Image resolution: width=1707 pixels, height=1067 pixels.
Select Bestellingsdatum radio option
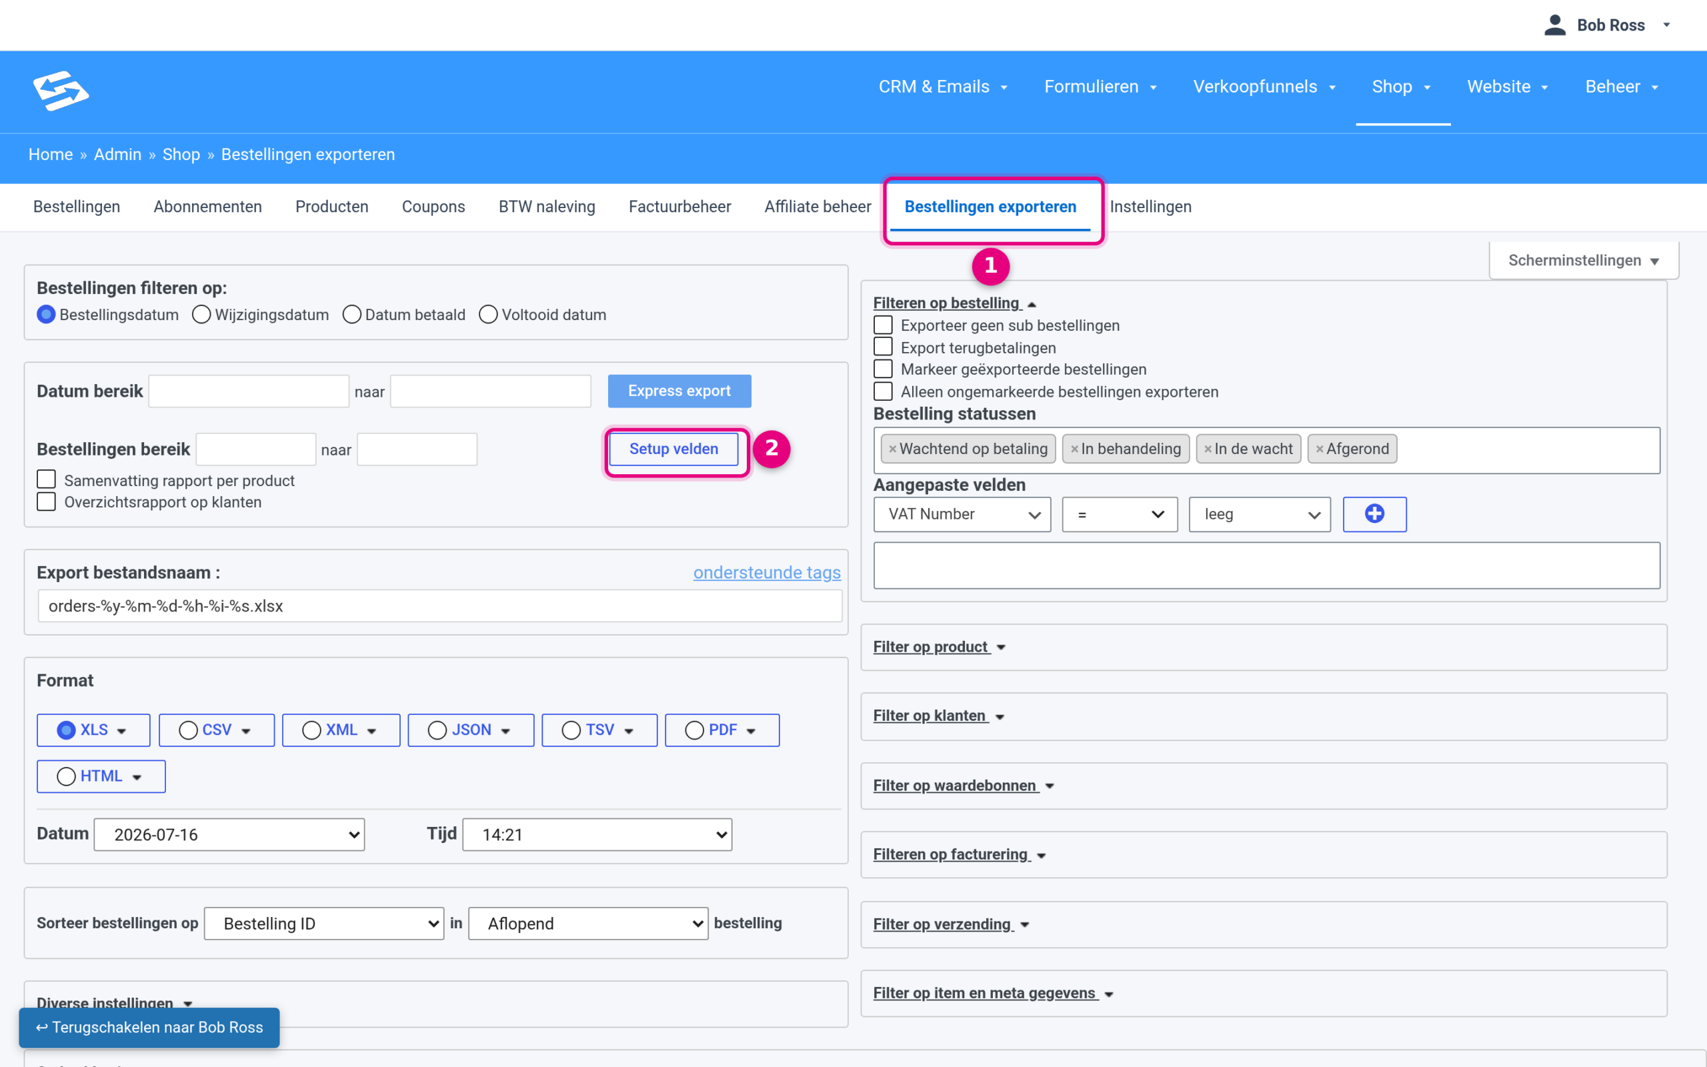(47, 315)
